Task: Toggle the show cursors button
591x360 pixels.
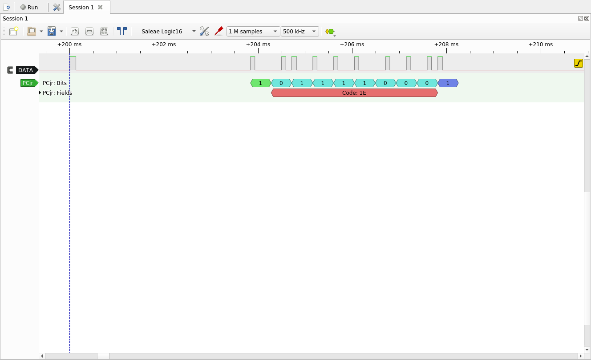Action: pos(121,31)
